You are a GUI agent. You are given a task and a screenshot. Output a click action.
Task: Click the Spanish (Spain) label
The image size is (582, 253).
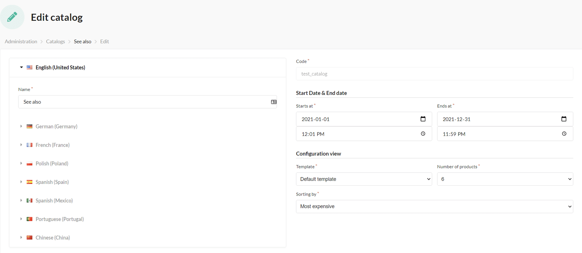[52, 182]
